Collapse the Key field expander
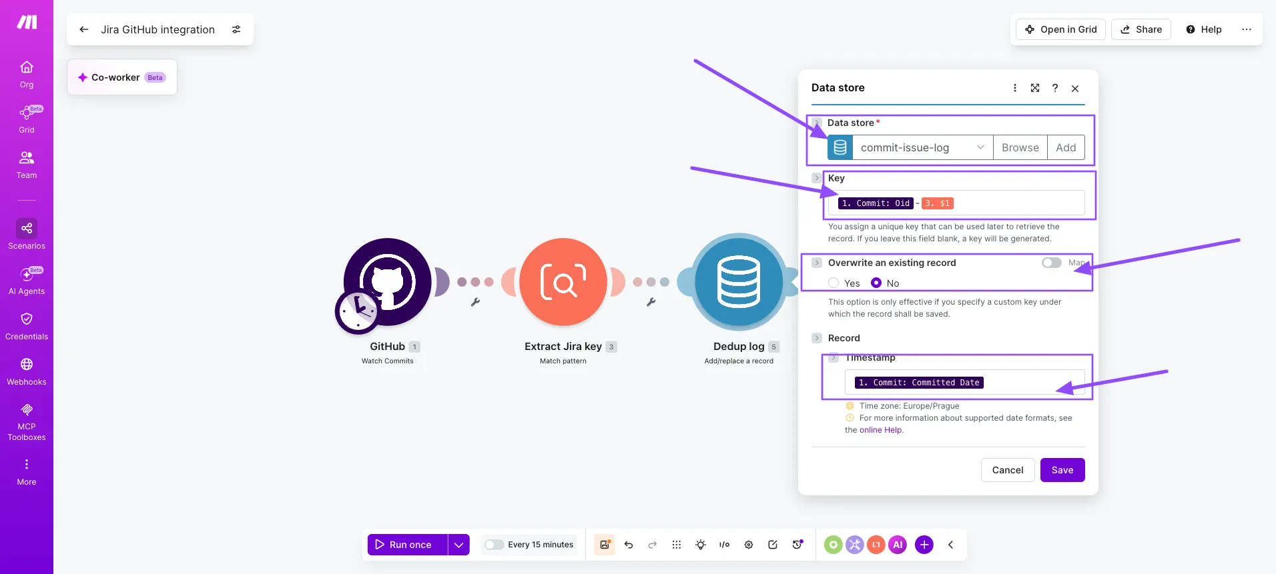Viewport: 1276px width, 574px height. (817, 178)
